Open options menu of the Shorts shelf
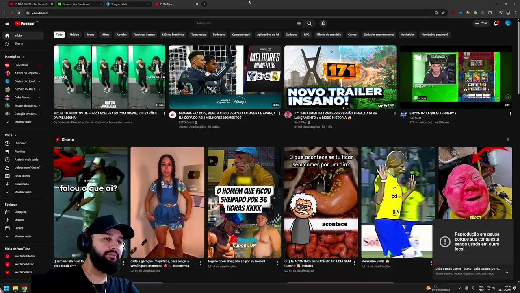 point(508,140)
